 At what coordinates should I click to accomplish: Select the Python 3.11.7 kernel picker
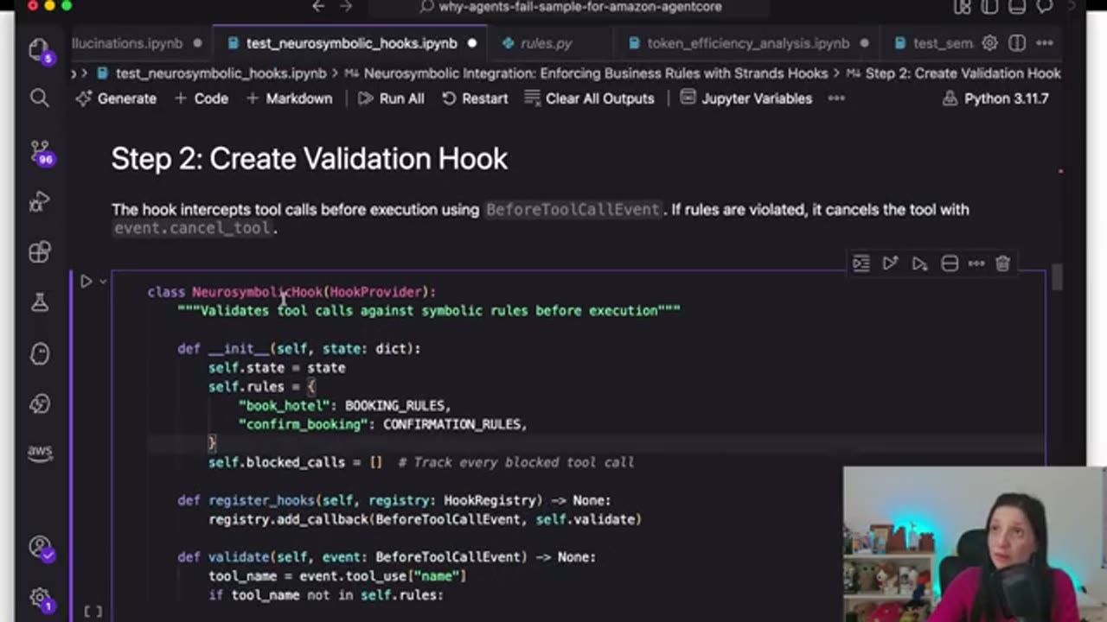[x=995, y=98]
